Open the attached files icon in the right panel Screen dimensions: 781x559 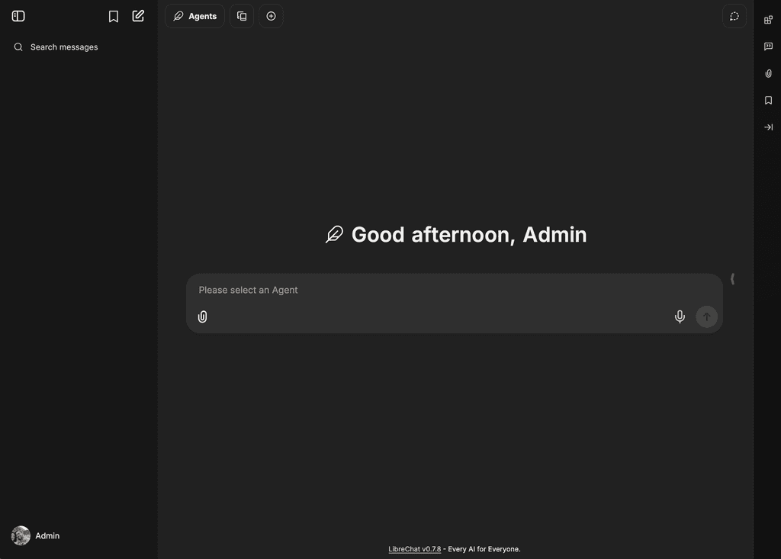tap(768, 74)
